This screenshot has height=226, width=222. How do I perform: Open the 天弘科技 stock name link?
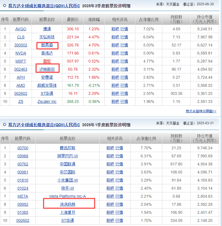pos(47,37)
